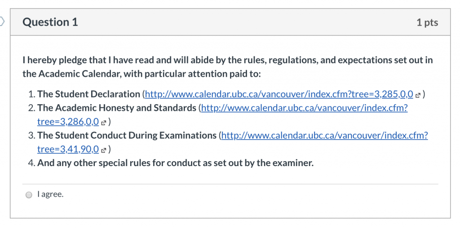The height and width of the screenshot is (228, 460).
Task: Click bold "The Academic Honesty and Standards" text
Action: [x=117, y=108]
